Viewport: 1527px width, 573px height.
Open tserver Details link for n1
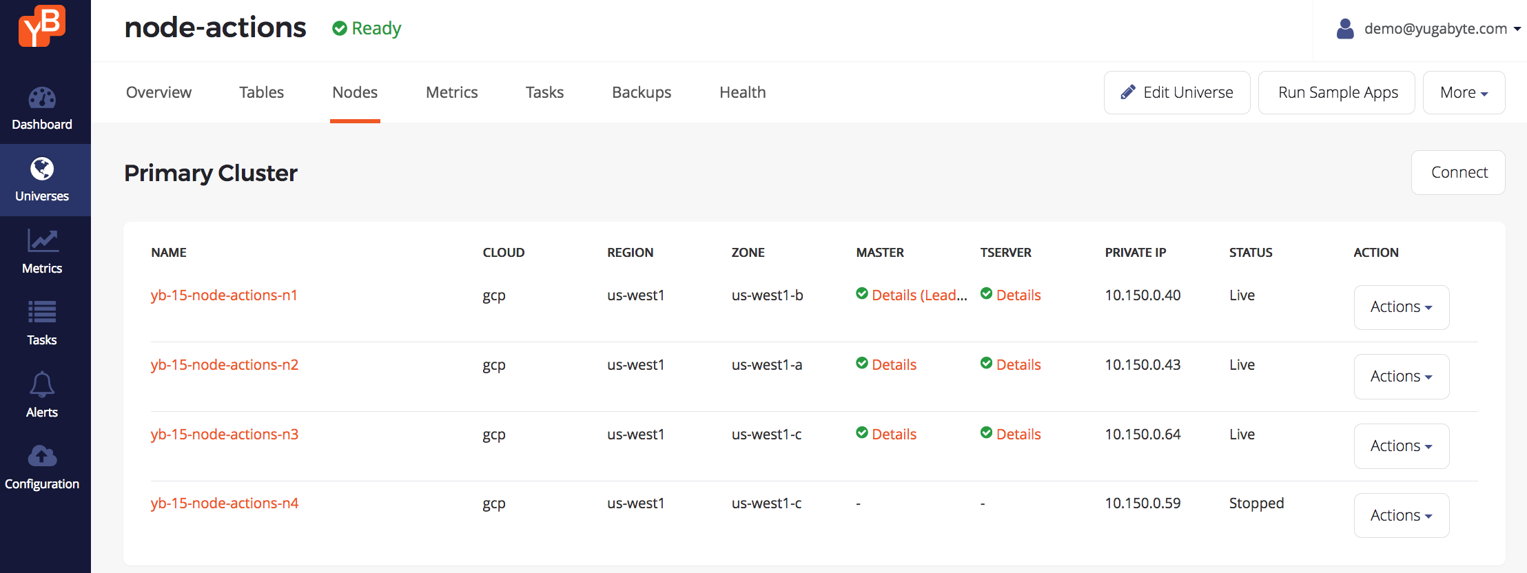(1018, 295)
